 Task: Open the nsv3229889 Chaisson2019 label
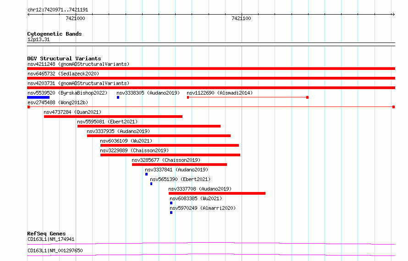134,150
